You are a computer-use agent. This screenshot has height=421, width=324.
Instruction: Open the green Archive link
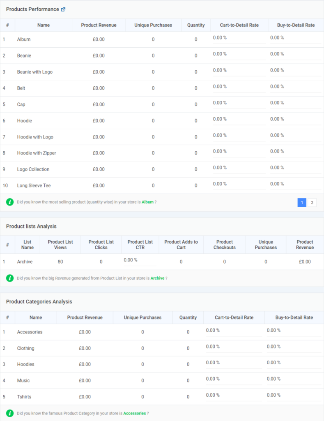[x=157, y=278]
